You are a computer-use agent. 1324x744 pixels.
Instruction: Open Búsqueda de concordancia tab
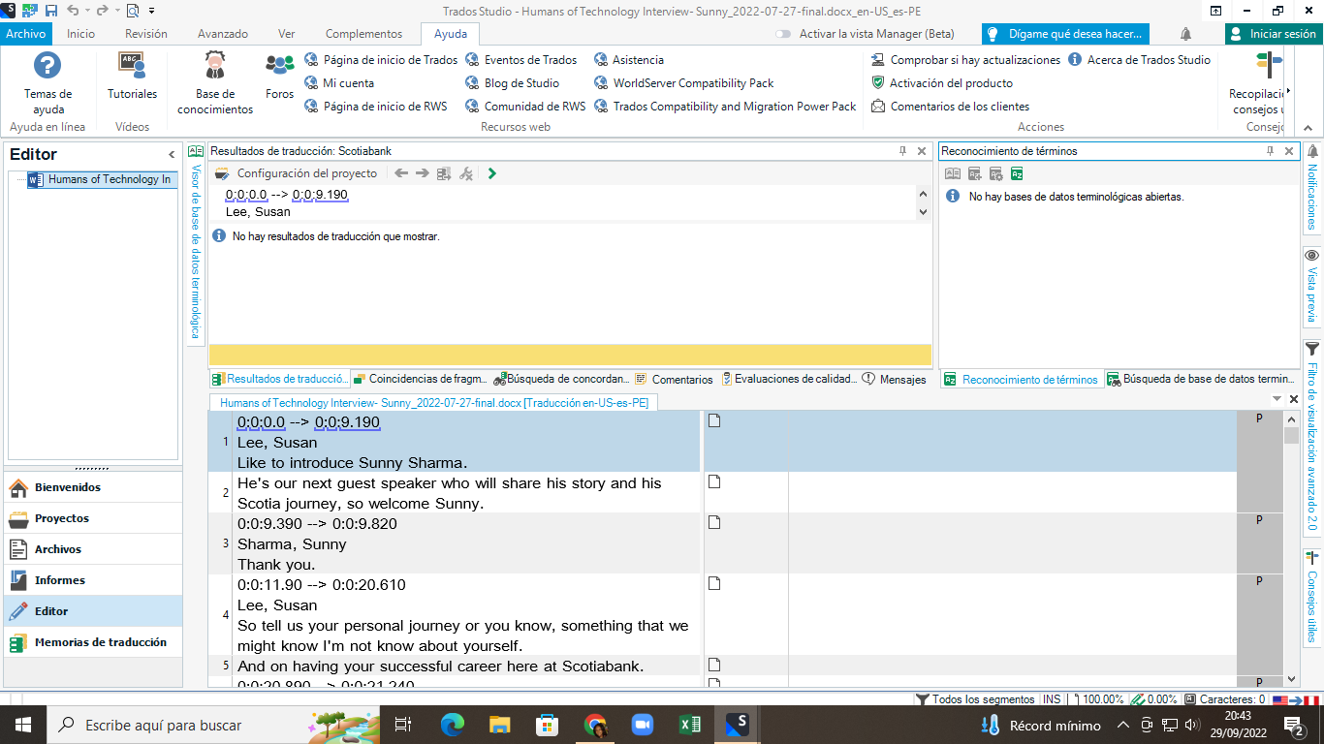tap(563, 380)
